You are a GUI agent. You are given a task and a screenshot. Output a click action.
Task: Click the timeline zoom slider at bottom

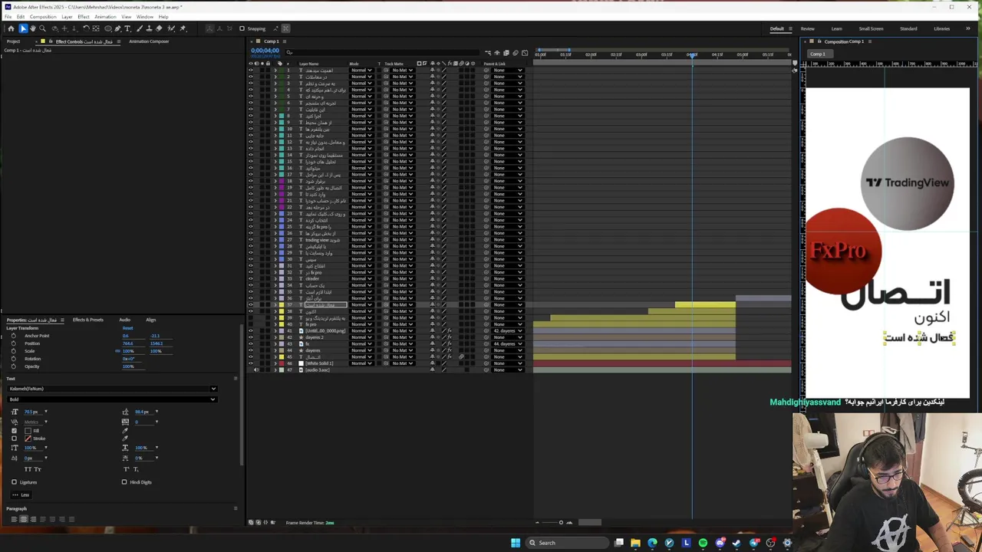(x=560, y=523)
